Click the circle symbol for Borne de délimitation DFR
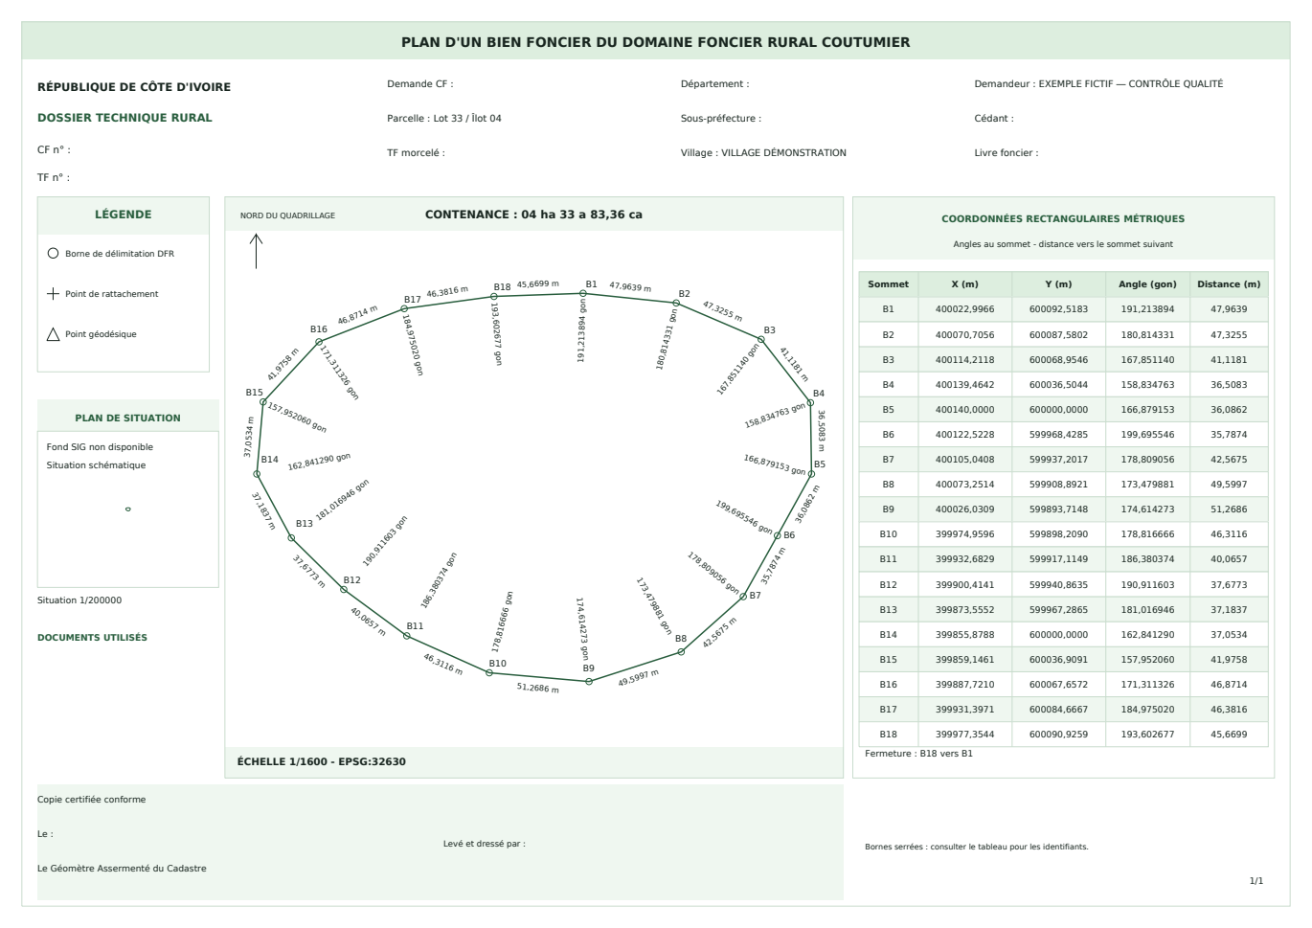This screenshot has height=928, width=1312. pos(53,254)
